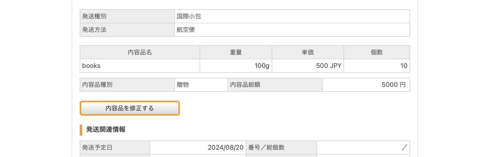Click the quantity cell showing 10
The image size is (481, 157).
pos(404,66)
